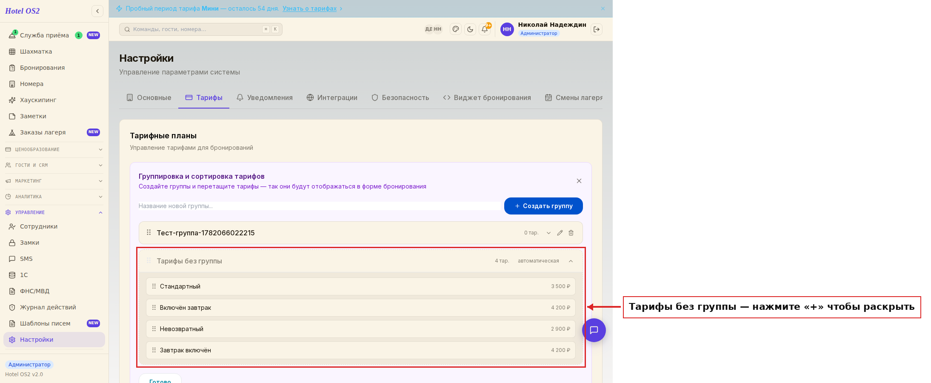The image size is (931, 383).
Task: Open Заказы лагеря section
Action: click(54, 132)
